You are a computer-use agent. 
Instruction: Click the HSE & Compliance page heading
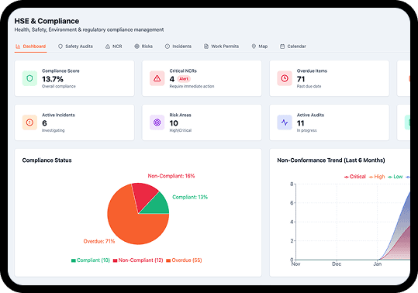pyautogui.click(x=47, y=21)
